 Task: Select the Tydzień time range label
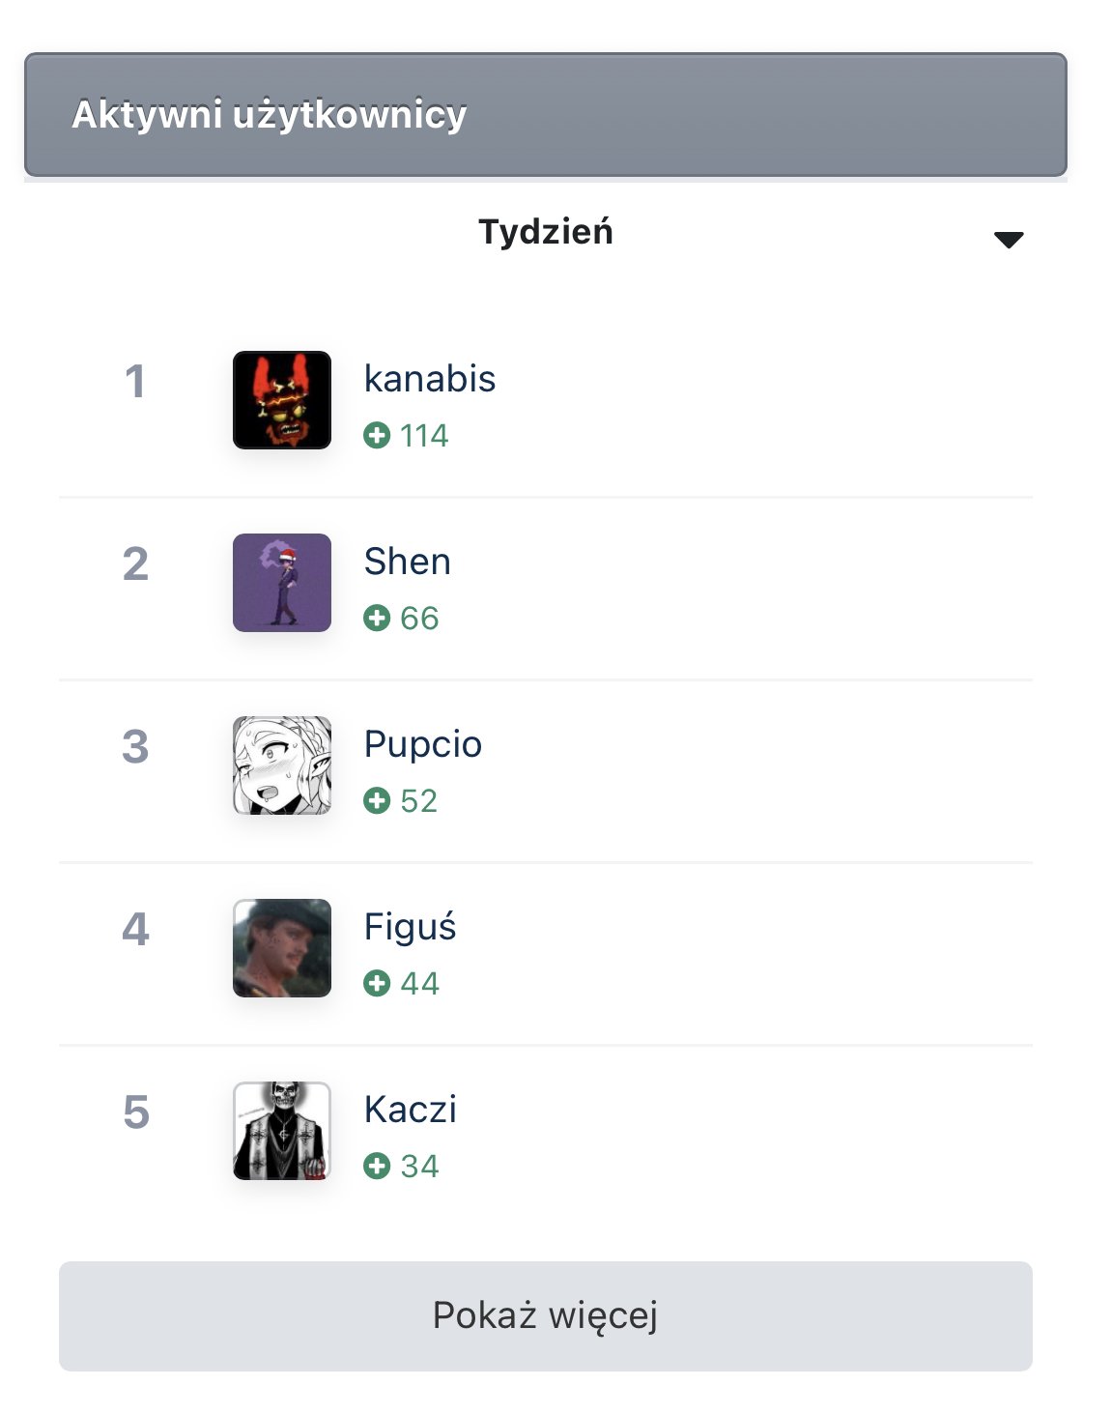pyautogui.click(x=546, y=233)
